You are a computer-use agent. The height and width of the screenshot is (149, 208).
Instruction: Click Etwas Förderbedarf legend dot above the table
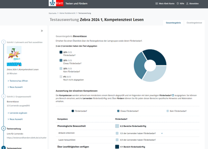pos(118,111)
